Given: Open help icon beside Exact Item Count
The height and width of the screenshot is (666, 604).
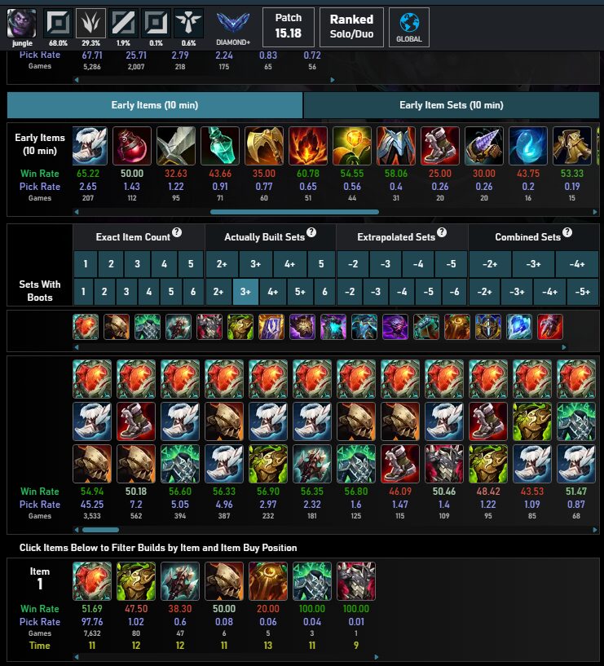Looking at the screenshot, I should (177, 232).
